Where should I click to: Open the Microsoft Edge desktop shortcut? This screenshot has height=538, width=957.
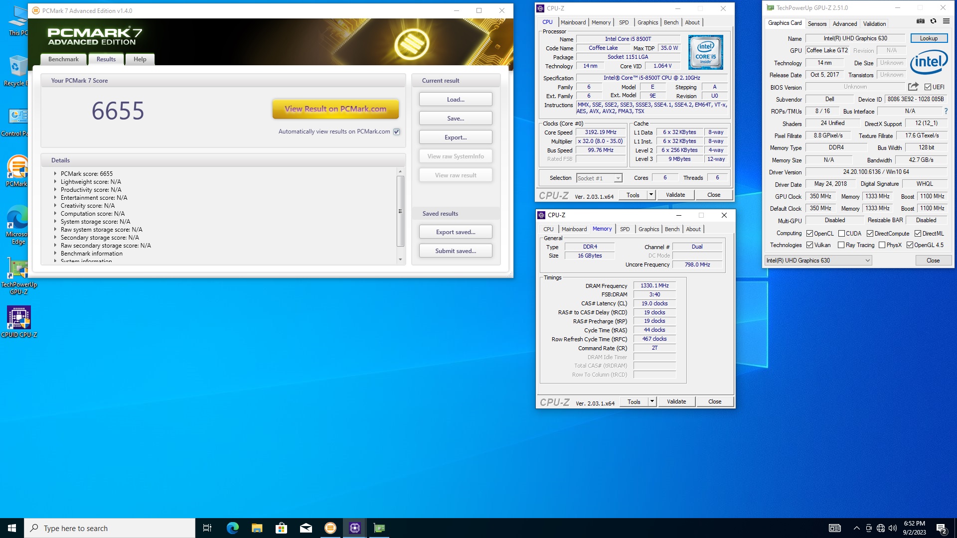[x=17, y=224]
